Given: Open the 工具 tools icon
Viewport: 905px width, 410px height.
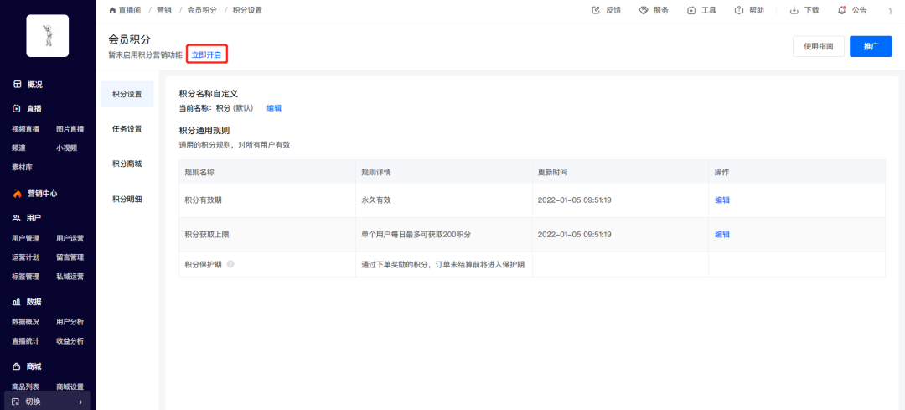Looking at the screenshot, I should [691, 10].
